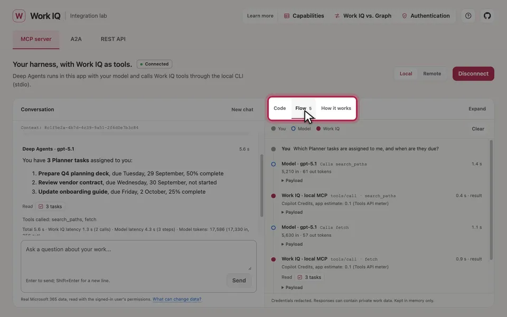The width and height of the screenshot is (507, 317).
Task: Open the Flow tab
Action: pyautogui.click(x=303, y=108)
